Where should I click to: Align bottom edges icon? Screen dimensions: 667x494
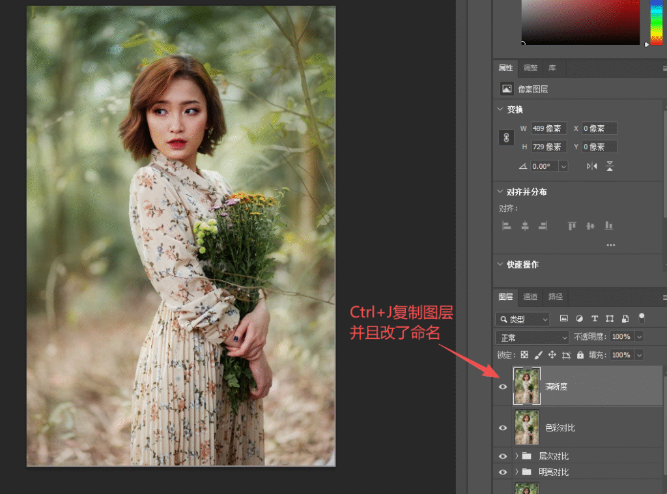click(x=609, y=225)
